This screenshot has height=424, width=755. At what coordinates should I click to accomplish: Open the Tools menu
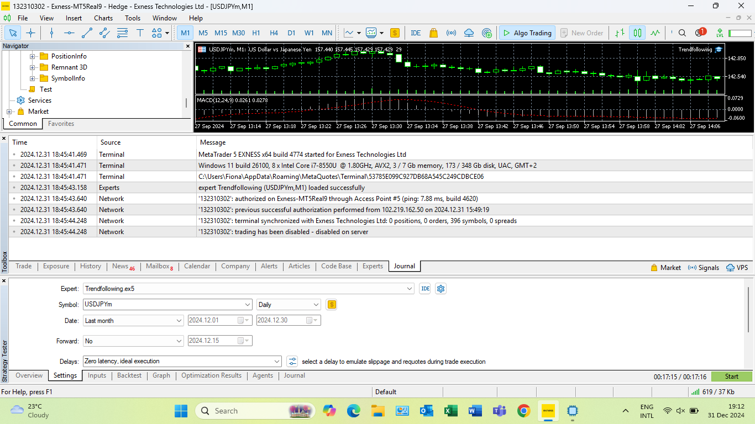click(133, 18)
